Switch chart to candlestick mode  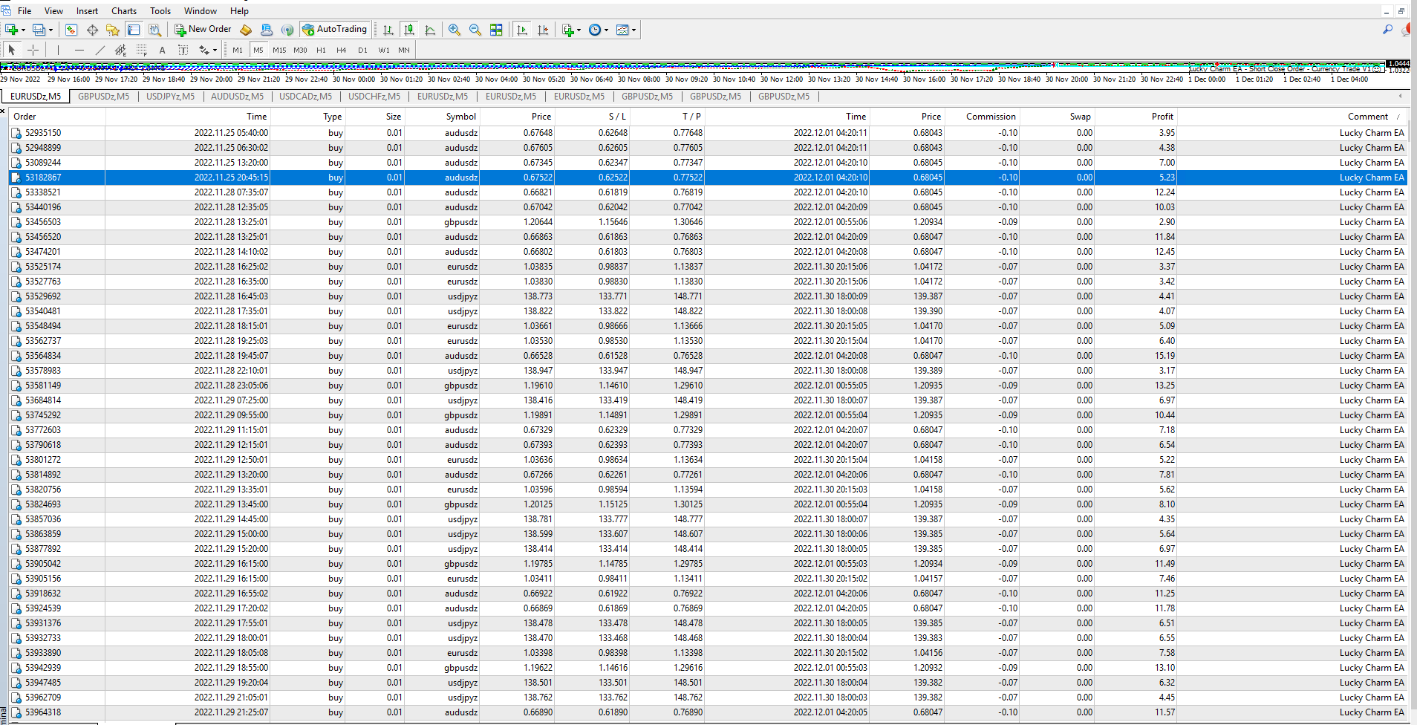(x=408, y=30)
